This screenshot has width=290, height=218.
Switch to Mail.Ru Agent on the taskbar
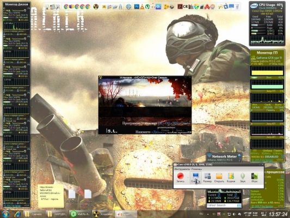point(81,214)
